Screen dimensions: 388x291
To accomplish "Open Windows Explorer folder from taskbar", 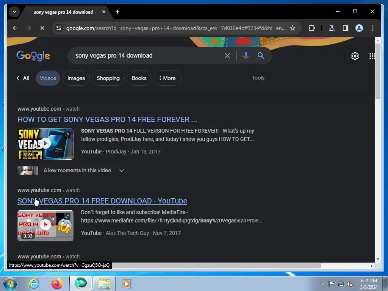I will (104, 283).
